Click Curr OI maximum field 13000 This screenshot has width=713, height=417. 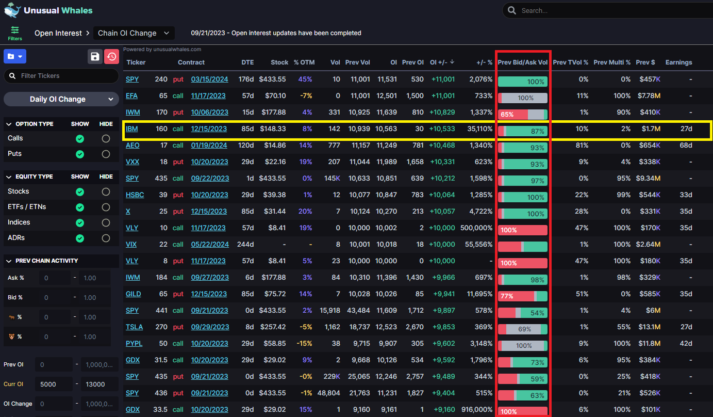(100, 384)
